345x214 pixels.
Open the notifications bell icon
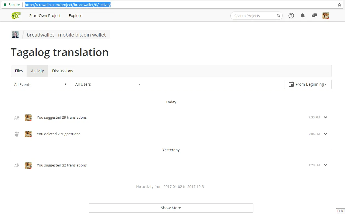pyautogui.click(x=303, y=16)
